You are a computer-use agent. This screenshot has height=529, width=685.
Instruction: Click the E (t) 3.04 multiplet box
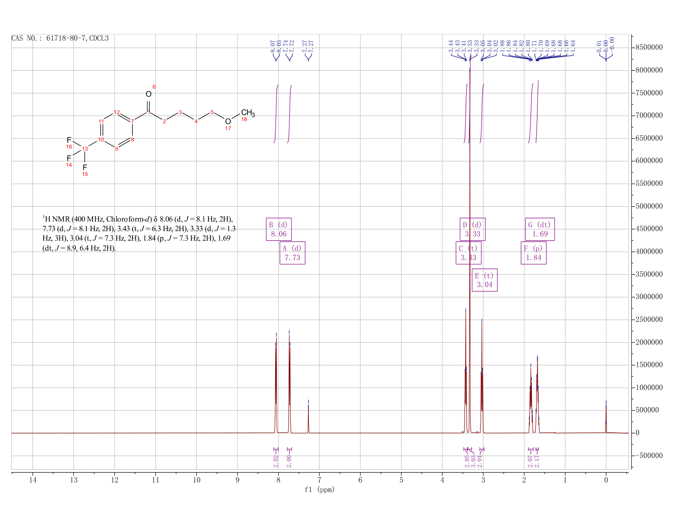click(484, 280)
